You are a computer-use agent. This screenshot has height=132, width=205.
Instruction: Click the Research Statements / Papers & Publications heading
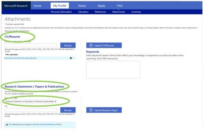pos(34,87)
